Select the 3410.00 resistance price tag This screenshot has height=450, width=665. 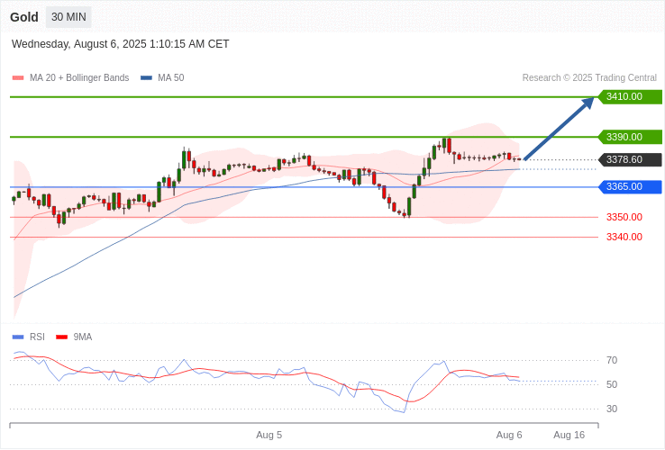click(x=630, y=96)
